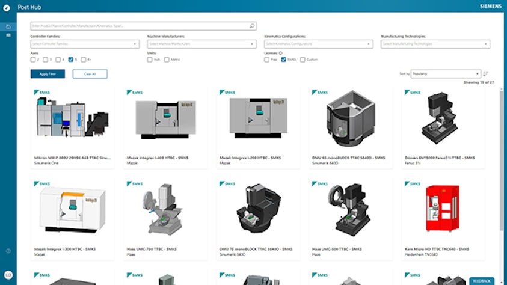Click SMKS badge on DMU 65 monoBLOCK card
Viewport: 507px width, 285px height.
(320, 93)
